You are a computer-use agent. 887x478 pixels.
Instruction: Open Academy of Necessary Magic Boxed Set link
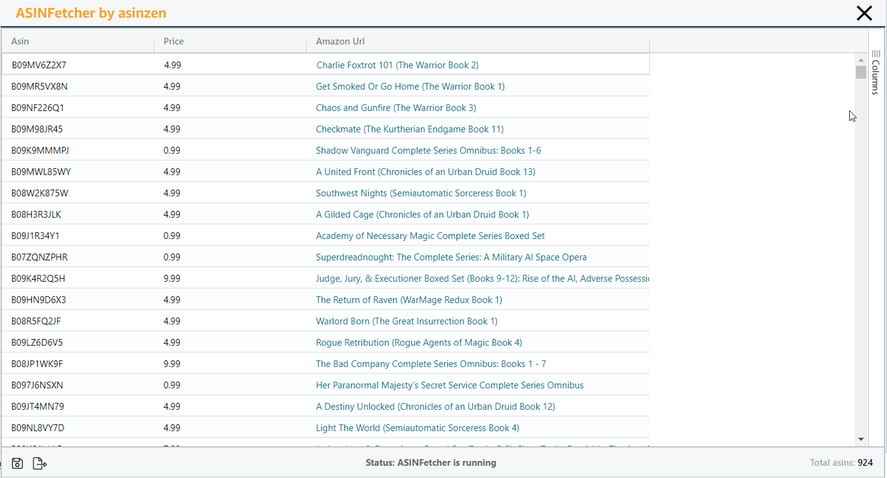tap(431, 236)
